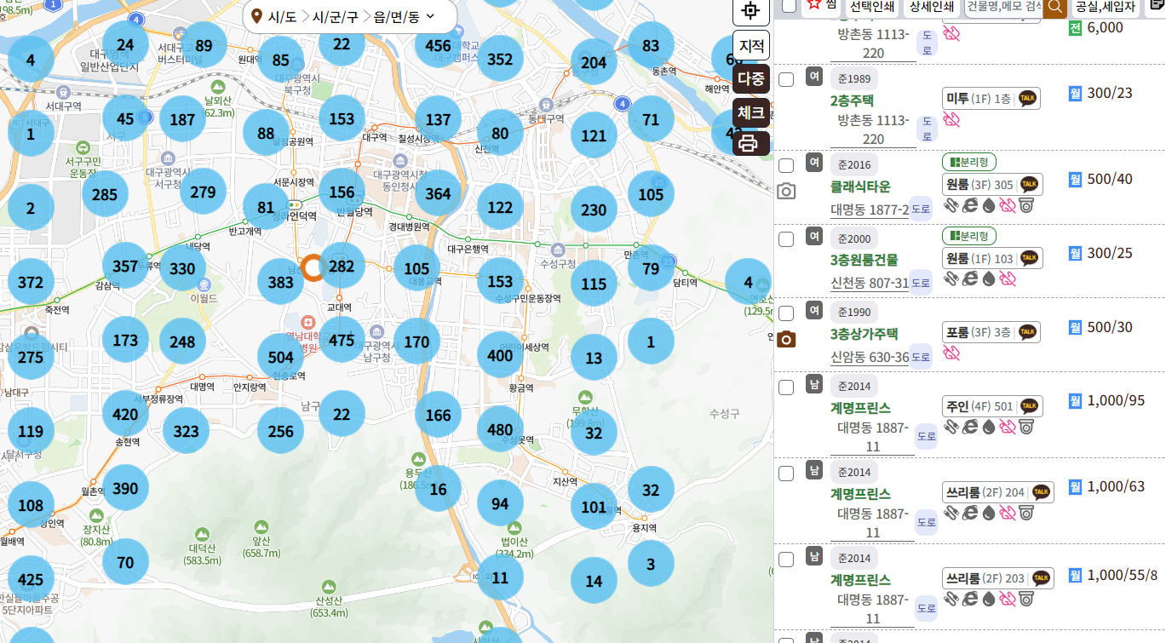Click the 체크 map button
Image resolution: width=1166 pixels, height=643 pixels.
pos(751,112)
